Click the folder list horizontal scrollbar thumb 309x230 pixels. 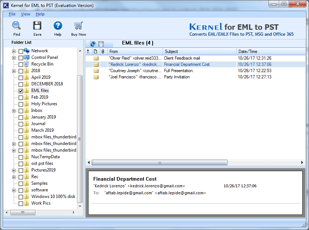click(23, 212)
